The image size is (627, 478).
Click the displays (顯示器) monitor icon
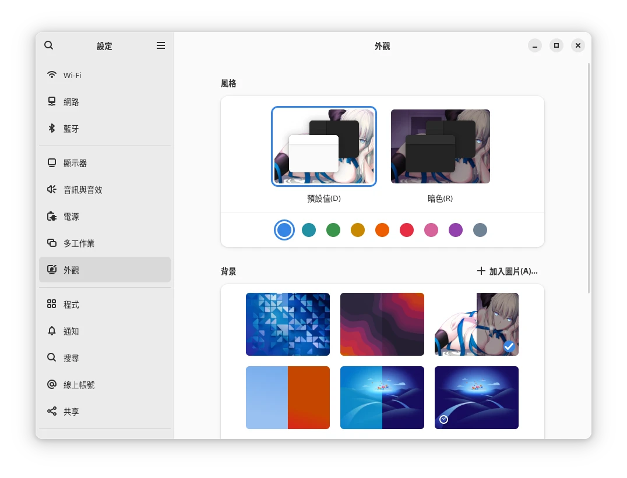(52, 162)
